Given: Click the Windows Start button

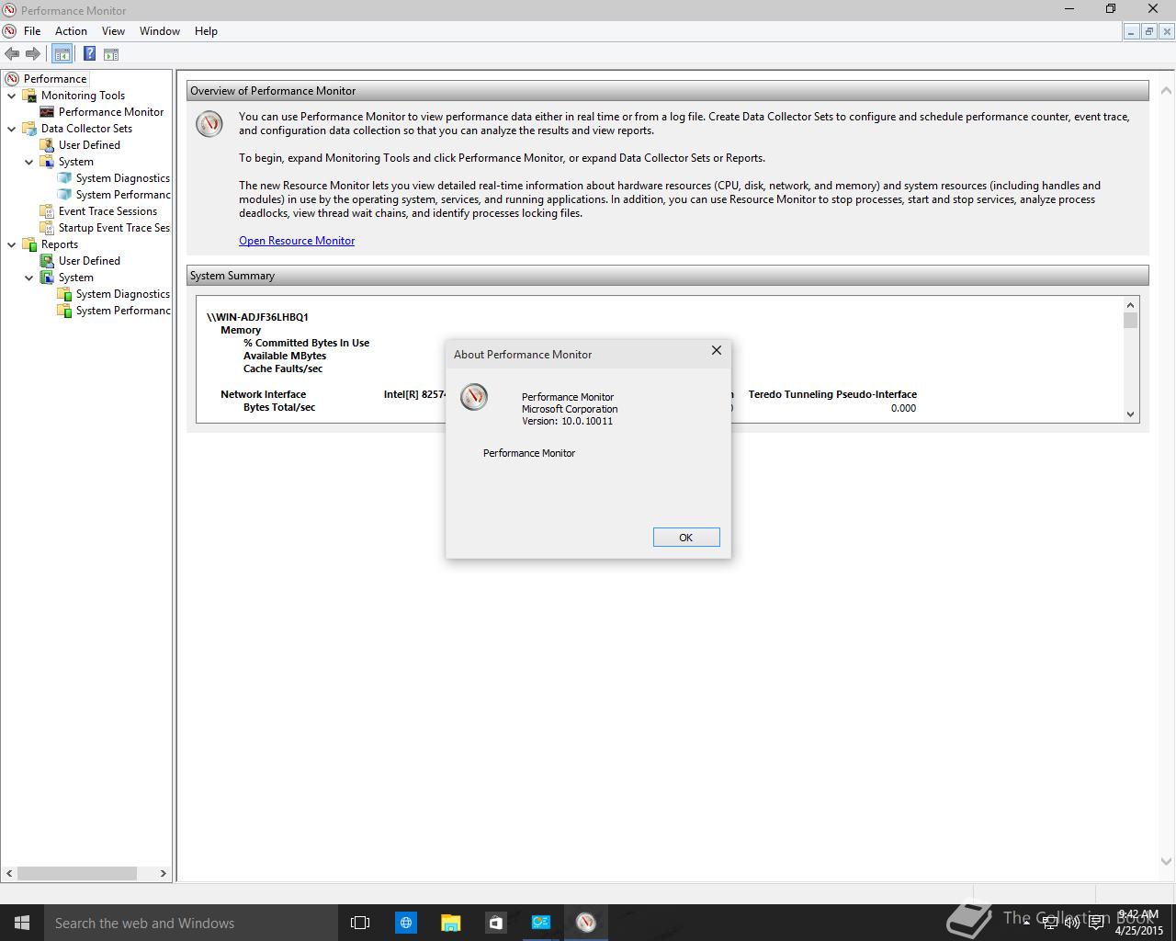Looking at the screenshot, I should coord(22,923).
